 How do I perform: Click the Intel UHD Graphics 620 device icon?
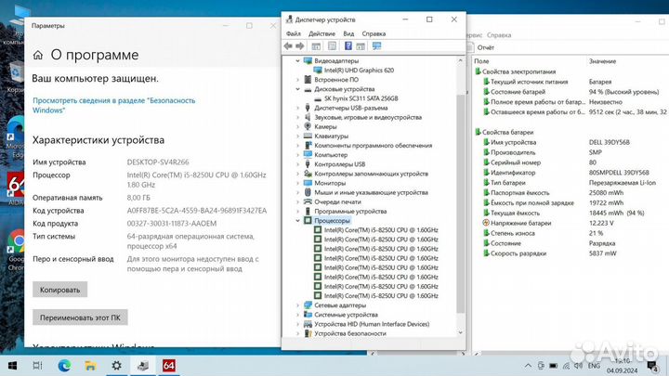pyautogui.click(x=318, y=70)
